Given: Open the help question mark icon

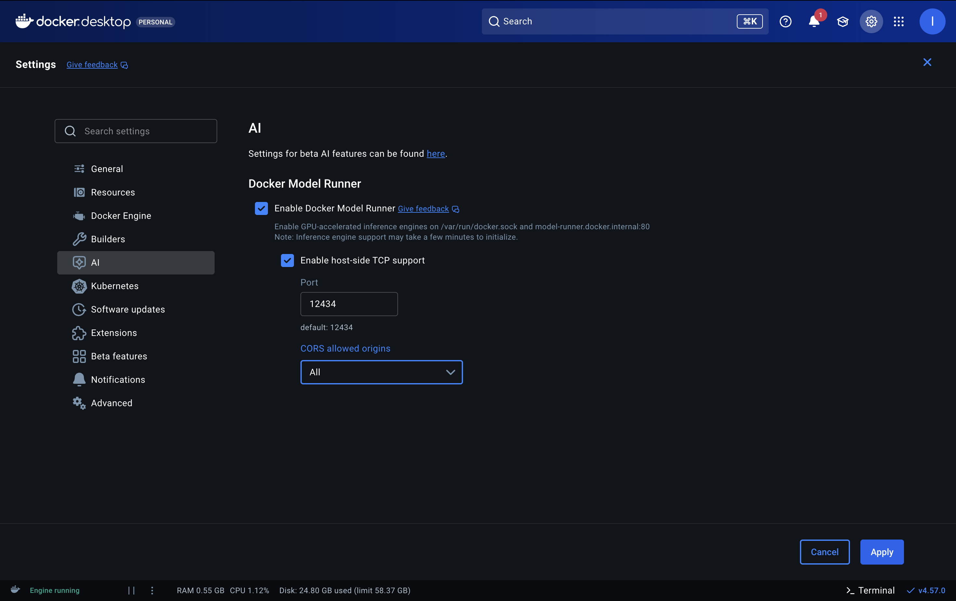Looking at the screenshot, I should pos(785,21).
